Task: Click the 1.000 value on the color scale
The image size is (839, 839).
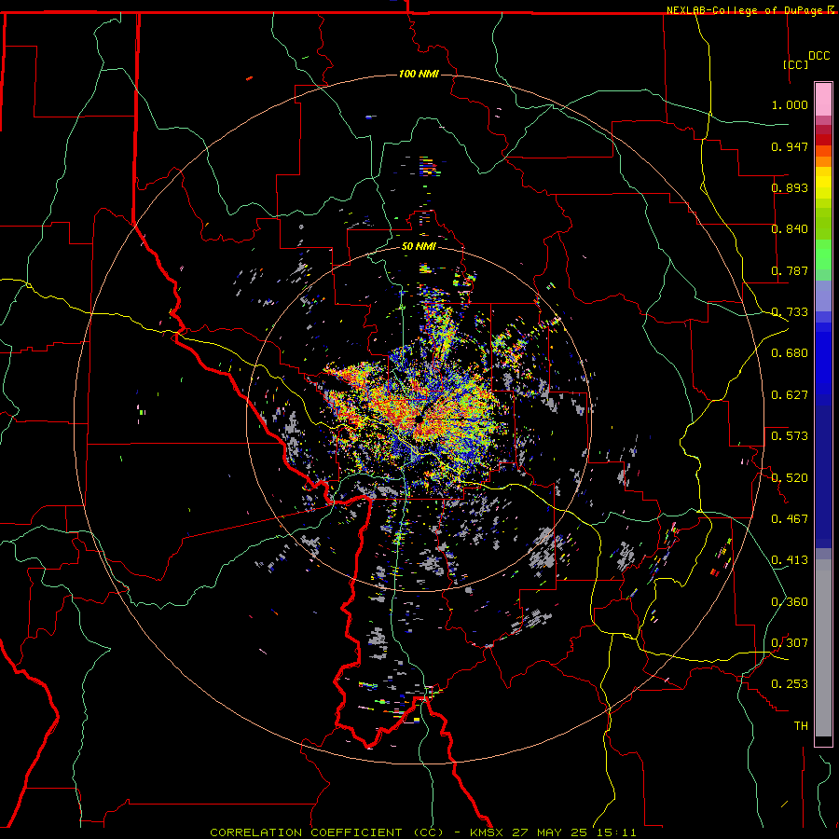Action: pyautogui.click(x=790, y=104)
